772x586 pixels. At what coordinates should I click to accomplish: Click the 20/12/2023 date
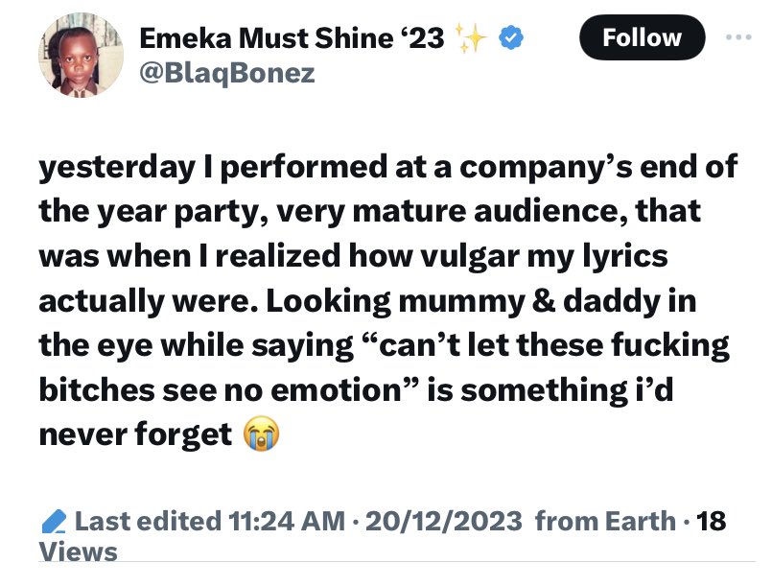443,522
